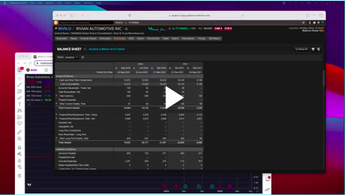
Task: Click Safari's reload icon in the address bar
Action: coord(243,15)
